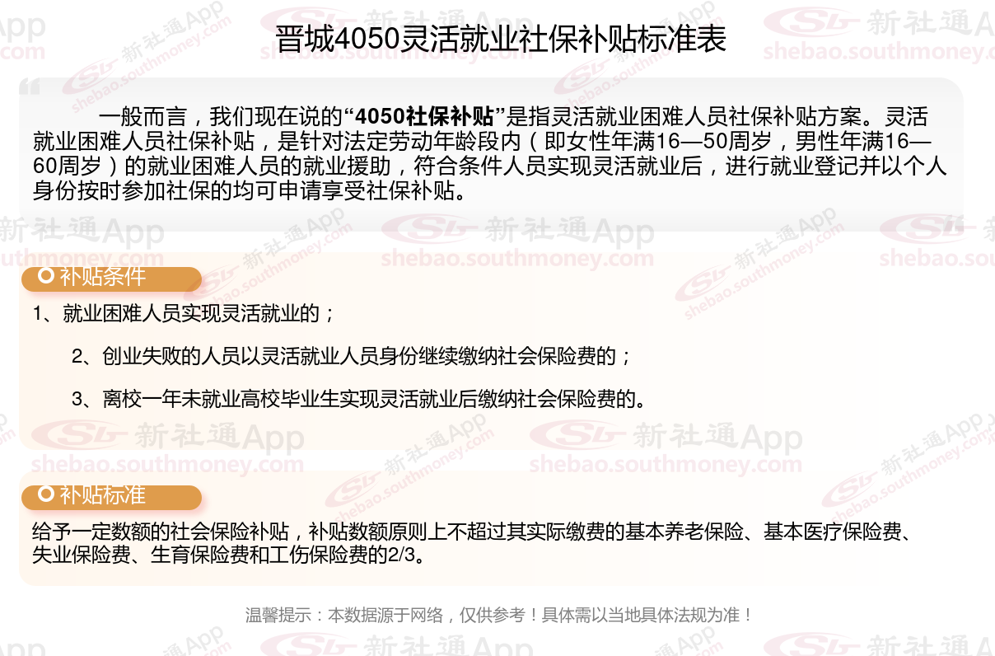The image size is (995, 656).
Task: Click the gray quotation mark icon
Action: point(30,86)
